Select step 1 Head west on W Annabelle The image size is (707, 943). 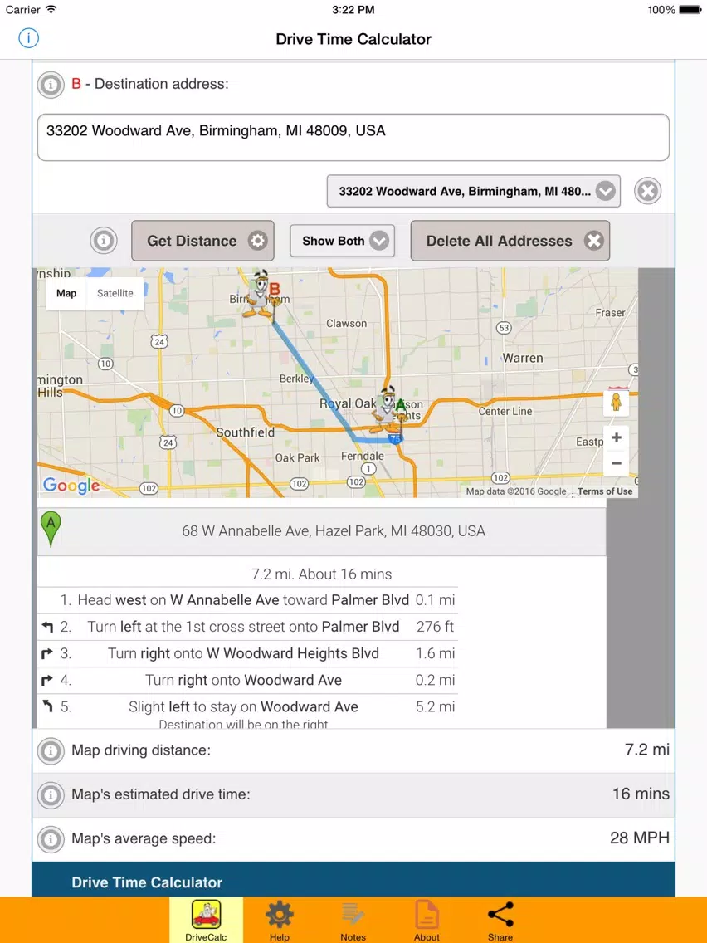coord(247,600)
